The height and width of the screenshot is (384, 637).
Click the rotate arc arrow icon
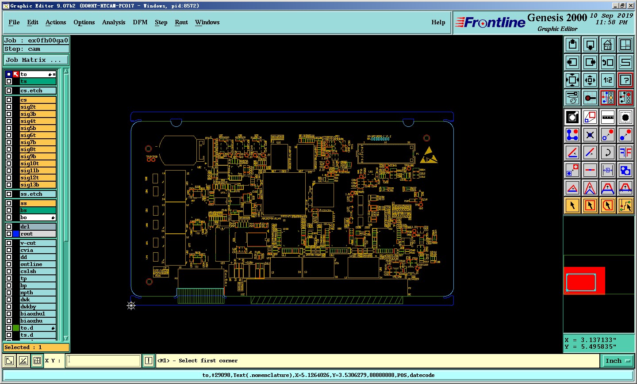pyautogui.click(x=608, y=152)
